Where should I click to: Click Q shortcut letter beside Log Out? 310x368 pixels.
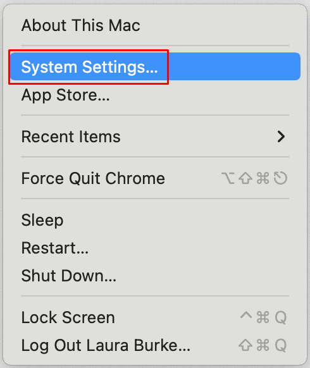[281, 345]
